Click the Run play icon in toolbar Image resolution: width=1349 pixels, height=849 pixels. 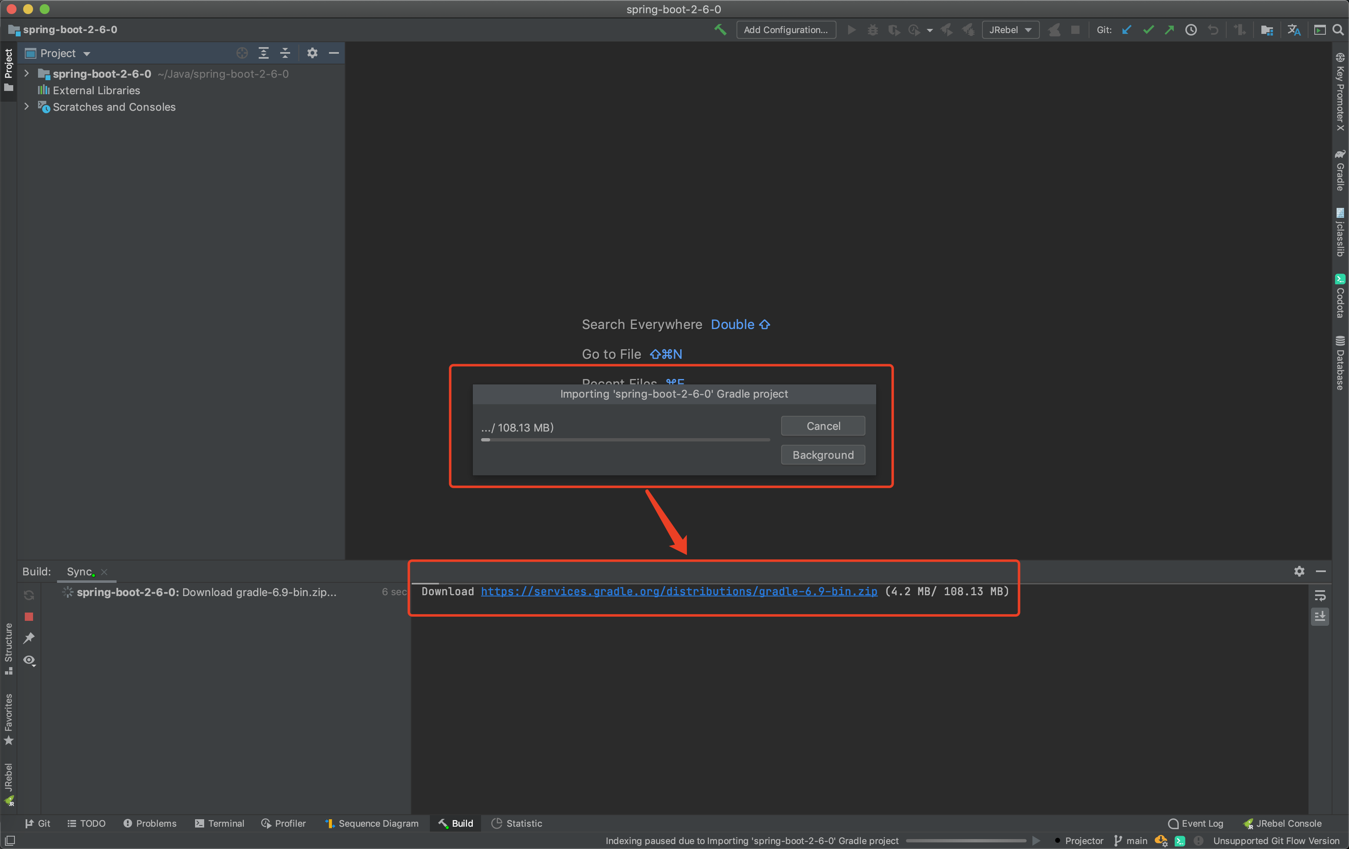(851, 30)
